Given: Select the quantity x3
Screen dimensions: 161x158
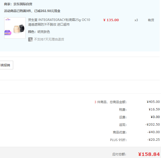Looking at the screenshot, I should (136, 20).
